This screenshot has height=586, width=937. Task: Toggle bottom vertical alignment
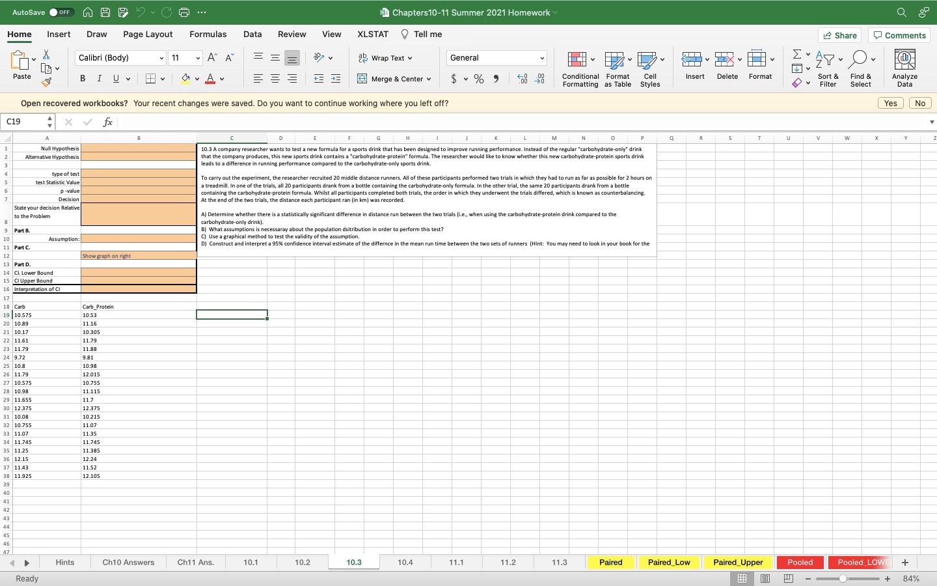point(292,58)
